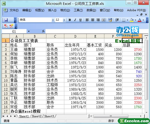Click the vertical scrollbar down arrow
Screen dimensions: 150x124
pos(146,112)
